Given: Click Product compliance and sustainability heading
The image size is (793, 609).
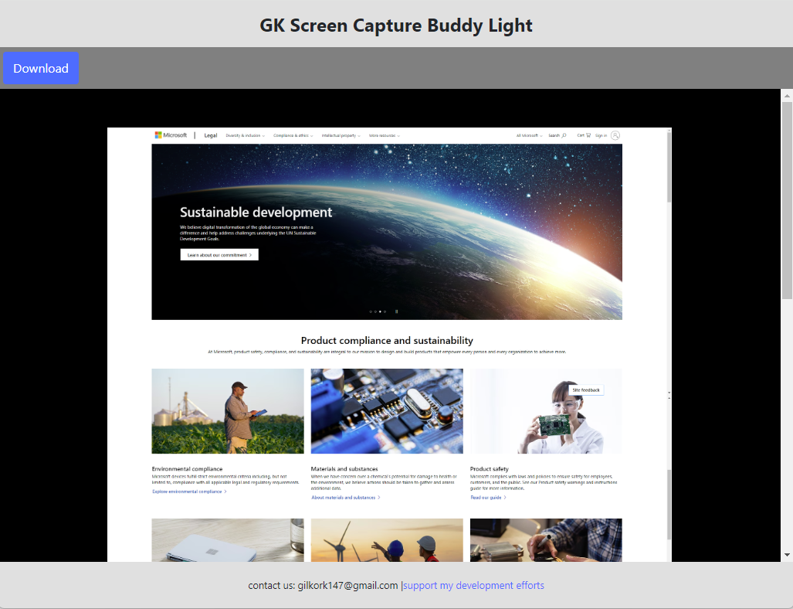Looking at the screenshot, I should 387,341.
